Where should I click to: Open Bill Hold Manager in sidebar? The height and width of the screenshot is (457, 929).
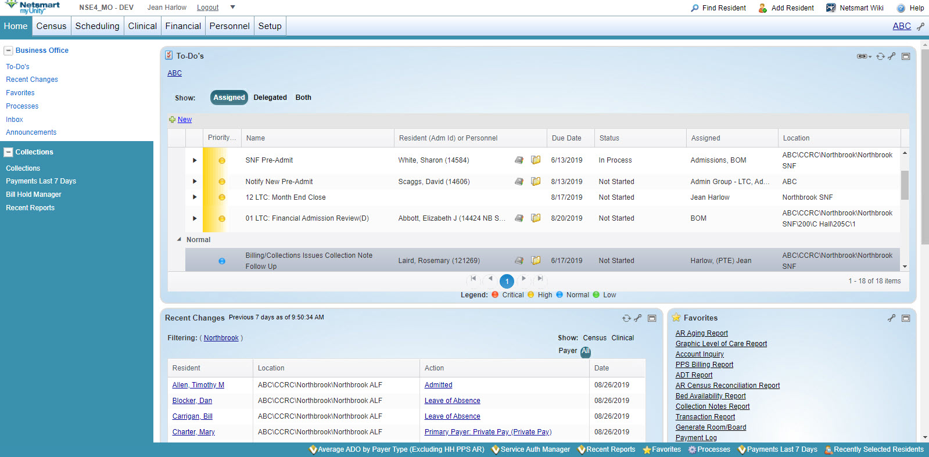point(34,195)
